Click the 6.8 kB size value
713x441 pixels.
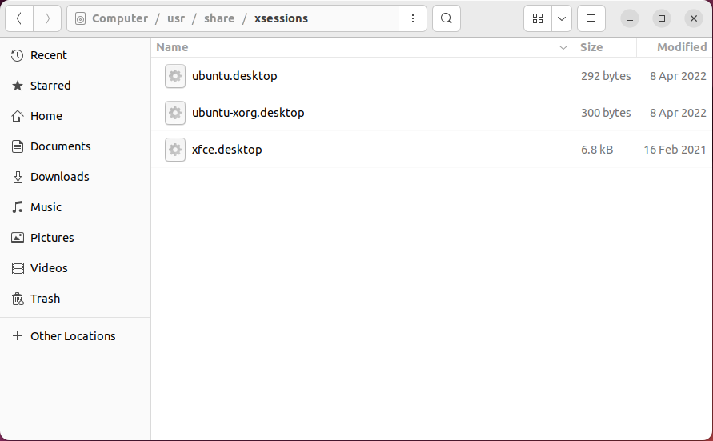(x=597, y=150)
